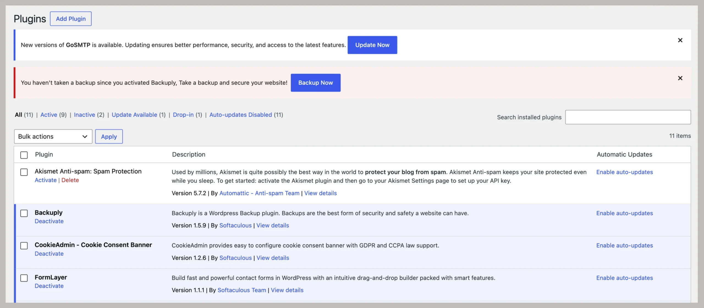Check the Akismet Anti-spam plugin checkbox

pos(24,172)
